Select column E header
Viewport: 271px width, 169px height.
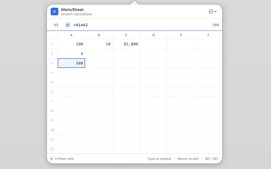[181, 35]
